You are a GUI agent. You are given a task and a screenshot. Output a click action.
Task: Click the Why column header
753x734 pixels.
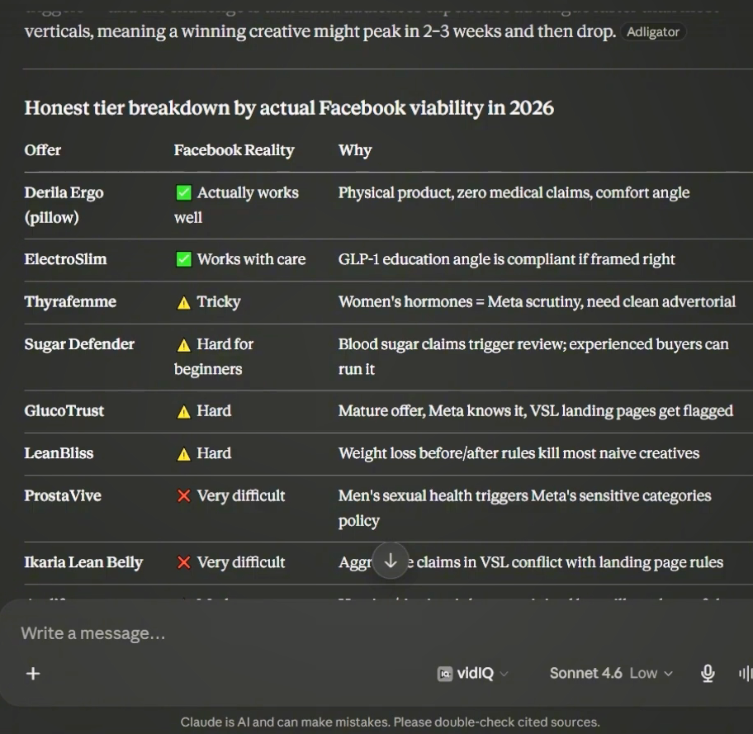[355, 150]
